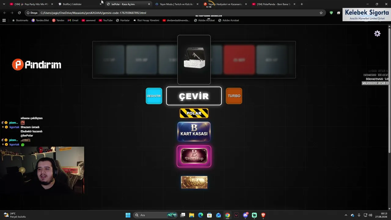391x220 pixels.
Task: Open the Windows Start menu
Action: tap(128, 215)
